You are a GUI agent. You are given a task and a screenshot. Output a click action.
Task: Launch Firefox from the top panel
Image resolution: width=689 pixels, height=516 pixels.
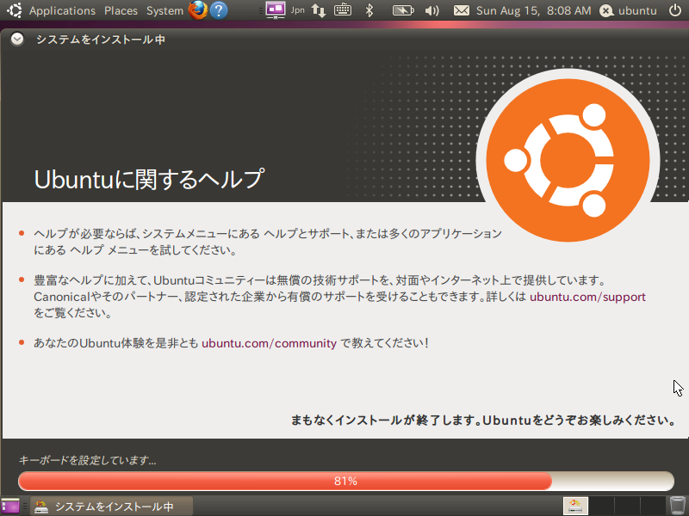198,10
